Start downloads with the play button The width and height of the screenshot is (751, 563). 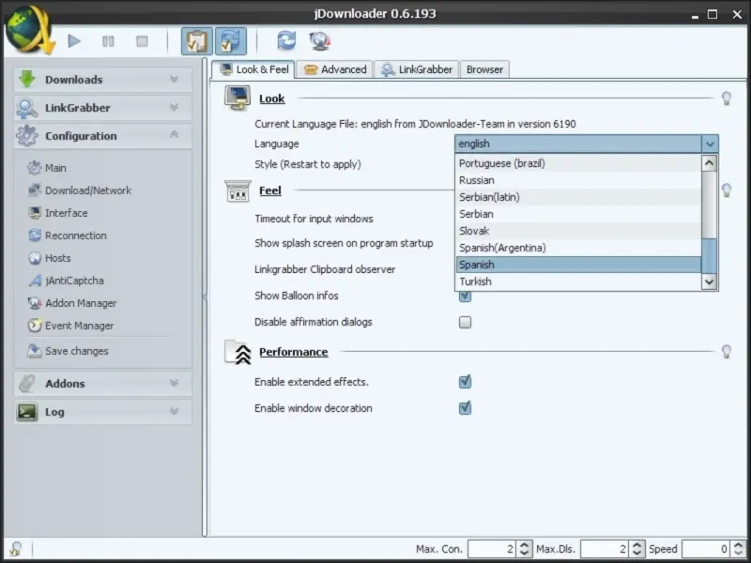[74, 41]
